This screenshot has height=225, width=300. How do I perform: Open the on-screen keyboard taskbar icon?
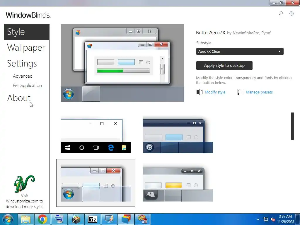click(59, 219)
